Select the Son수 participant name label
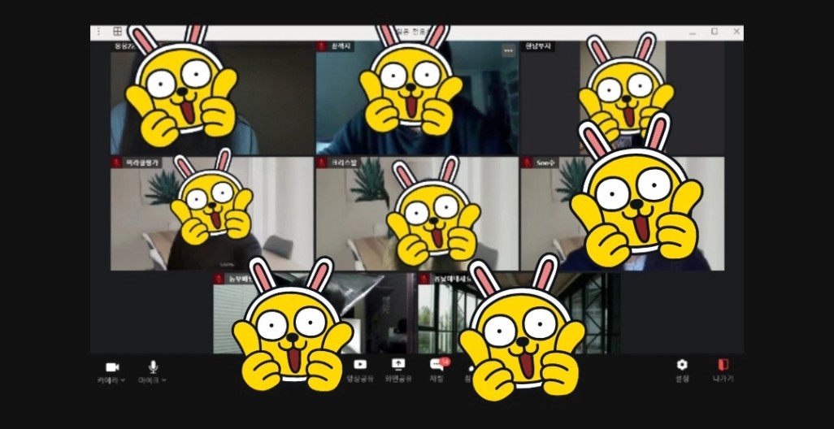This screenshot has height=429, width=834. tap(545, 162)
